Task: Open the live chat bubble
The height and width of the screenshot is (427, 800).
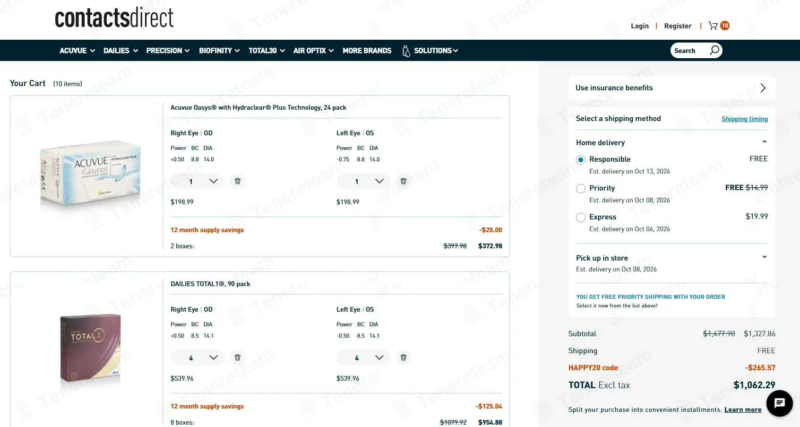Action: click(779, 403)
